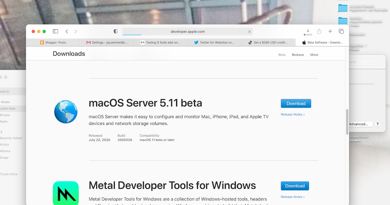Open Release Notes for macOS Server
Image resolution: width=390 pixels, height=205 pixels.
pos(292,115)
